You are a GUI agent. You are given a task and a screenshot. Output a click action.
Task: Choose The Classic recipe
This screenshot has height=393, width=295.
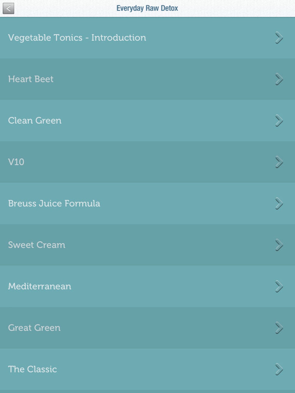(147, 369)
